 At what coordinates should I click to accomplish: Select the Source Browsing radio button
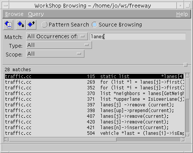coord(95,25)
